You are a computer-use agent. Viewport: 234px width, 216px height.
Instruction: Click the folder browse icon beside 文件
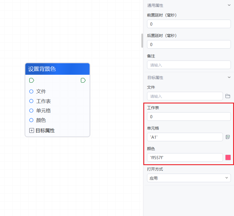228,96
